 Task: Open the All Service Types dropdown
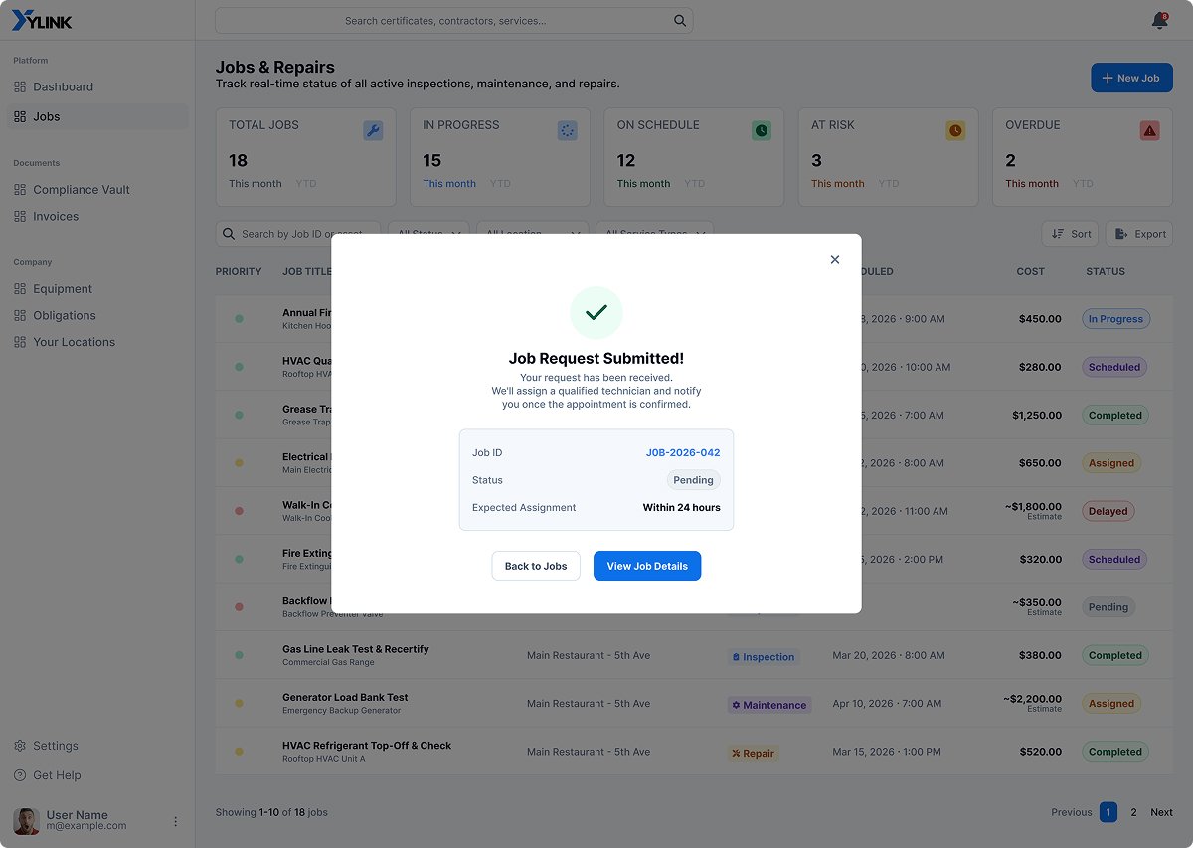655,234
